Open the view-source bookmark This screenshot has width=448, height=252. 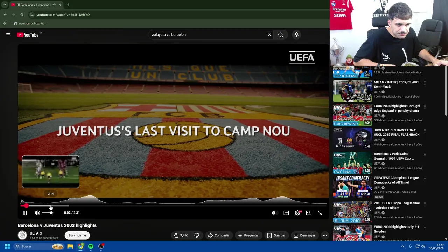tap(29, 23)
